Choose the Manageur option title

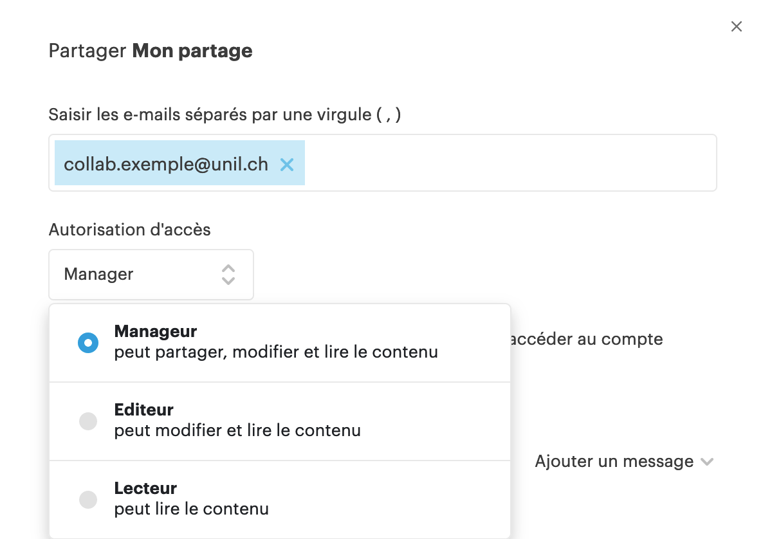coord(156,332)
